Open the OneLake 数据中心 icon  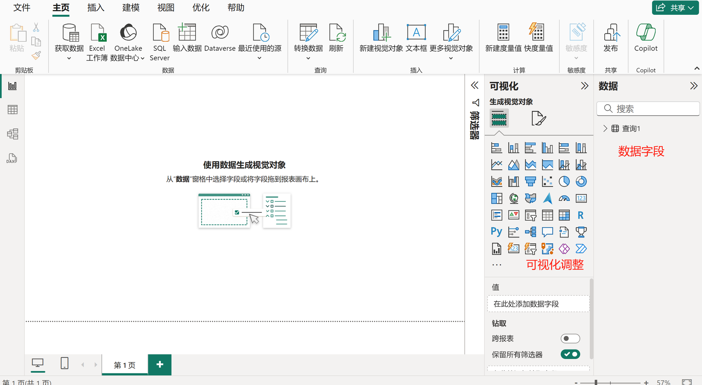click(x=128, y=42)
